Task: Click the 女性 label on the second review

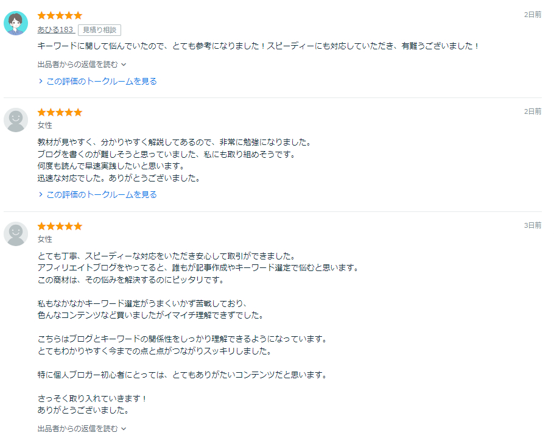Action: pos(43,125)
